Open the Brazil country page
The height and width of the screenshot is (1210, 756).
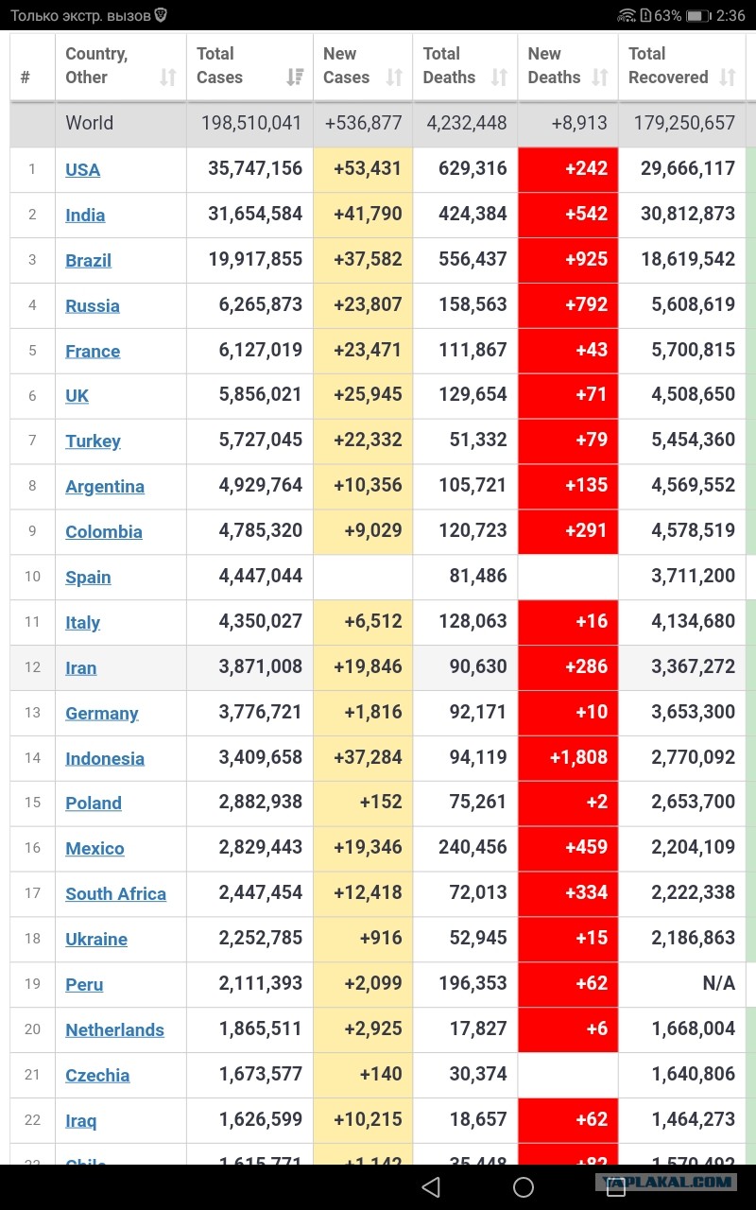coord(88,260)
